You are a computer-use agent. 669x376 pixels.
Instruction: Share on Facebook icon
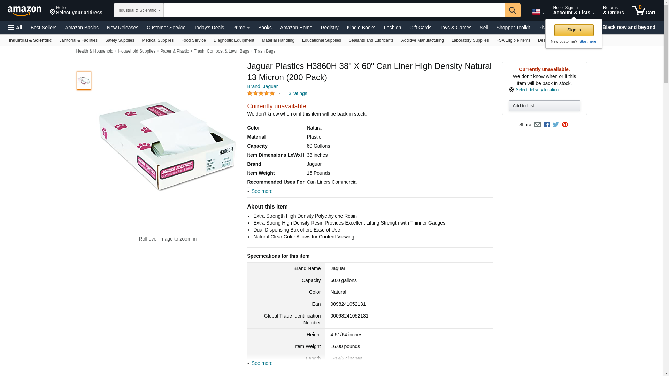click(547, 125)
